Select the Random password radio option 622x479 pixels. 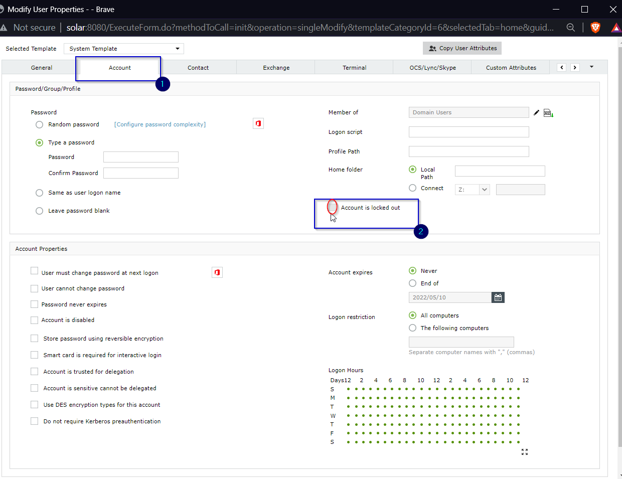pos(39,124)
